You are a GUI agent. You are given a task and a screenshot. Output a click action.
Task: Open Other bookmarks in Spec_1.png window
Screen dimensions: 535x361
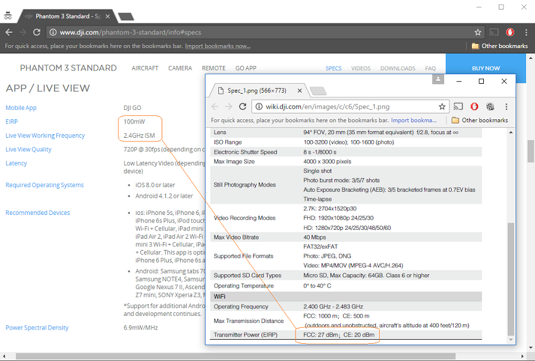[x=480, y=121]
